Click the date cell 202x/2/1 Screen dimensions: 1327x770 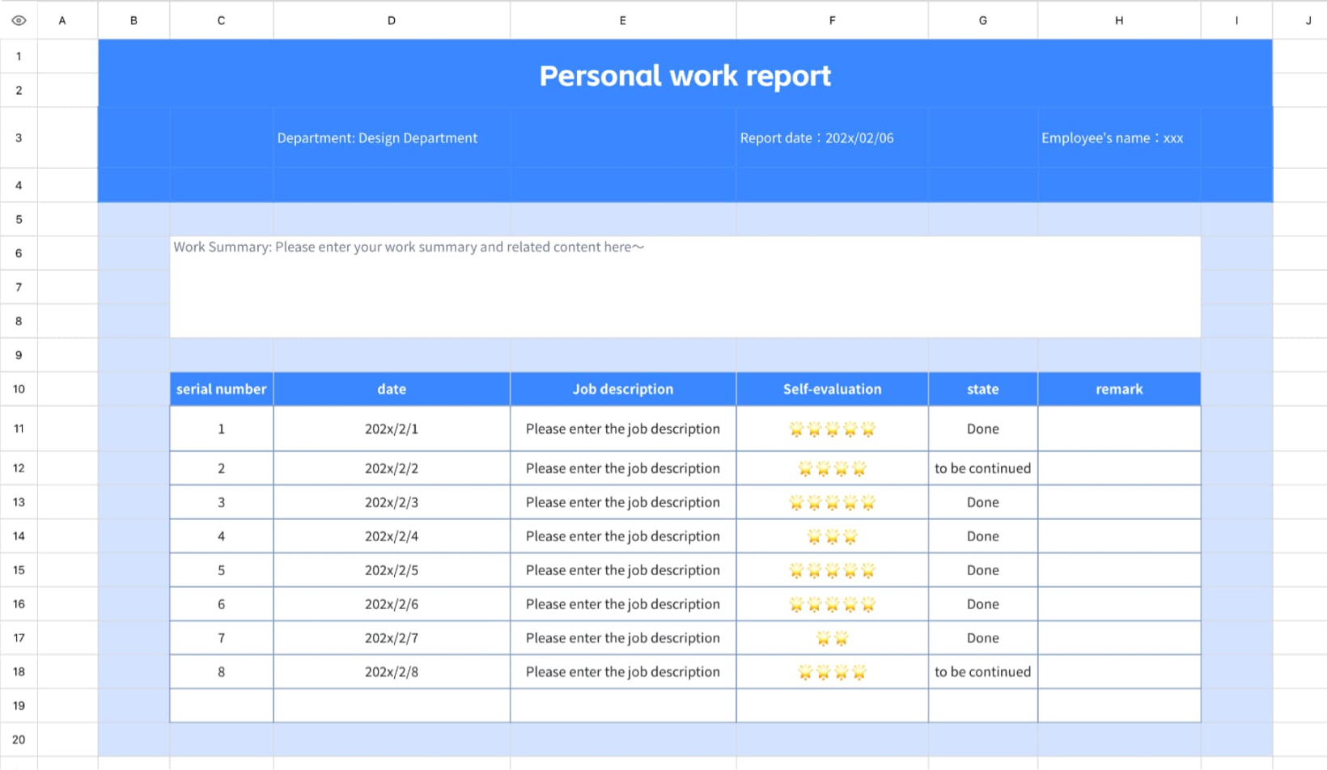392,429
